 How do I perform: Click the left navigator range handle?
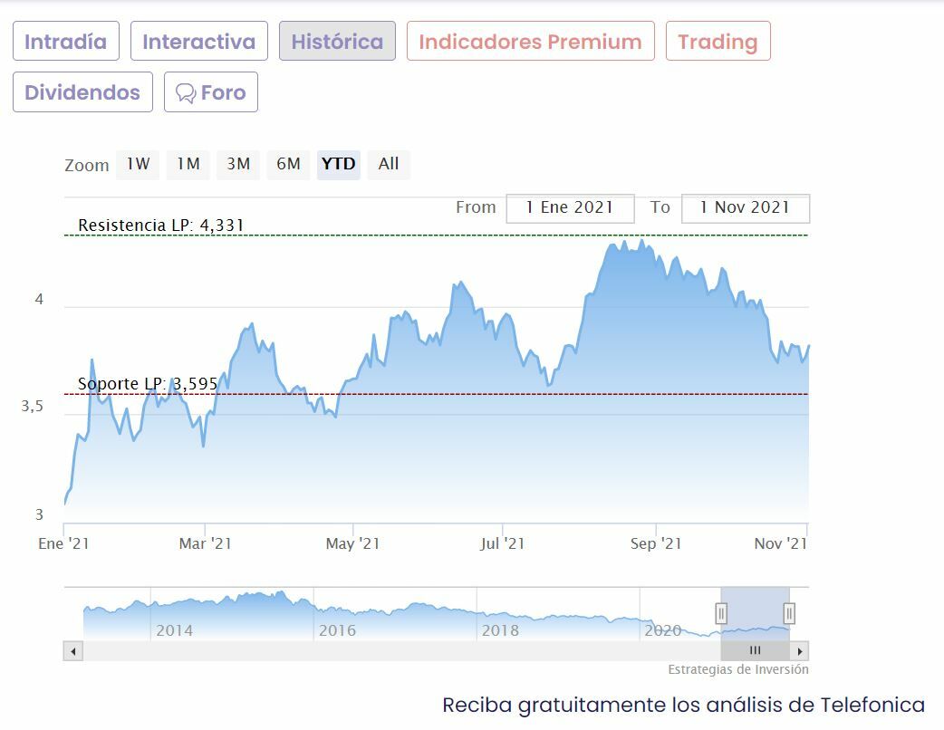click(722, 614)
